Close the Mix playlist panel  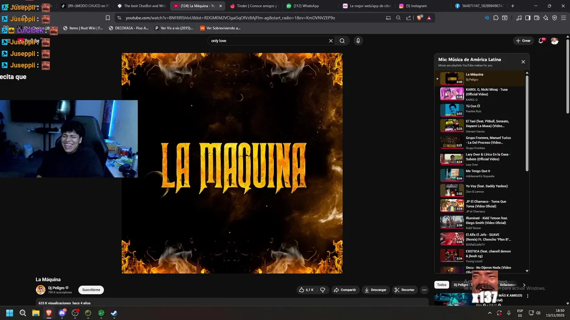click(523, 62)
